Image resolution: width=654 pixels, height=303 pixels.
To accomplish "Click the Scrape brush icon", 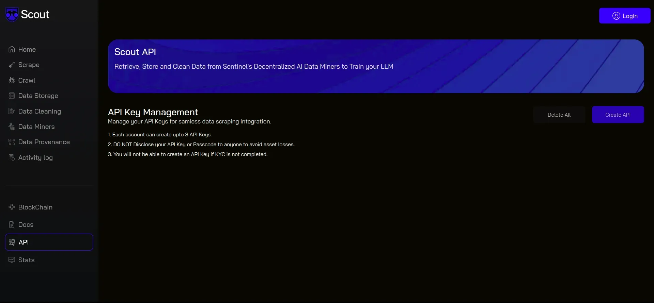I will click(x=12, y=65).
